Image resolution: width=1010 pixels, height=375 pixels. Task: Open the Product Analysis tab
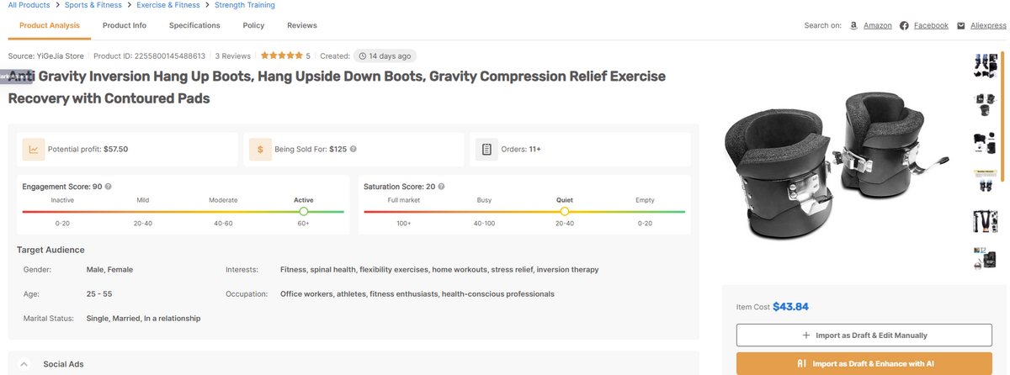click(50, 25)
